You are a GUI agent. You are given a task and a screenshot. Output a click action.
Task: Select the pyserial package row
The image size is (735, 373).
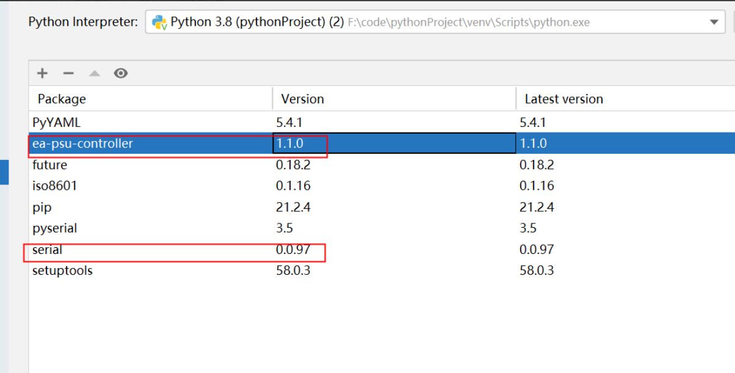click(x=54, y=228)
